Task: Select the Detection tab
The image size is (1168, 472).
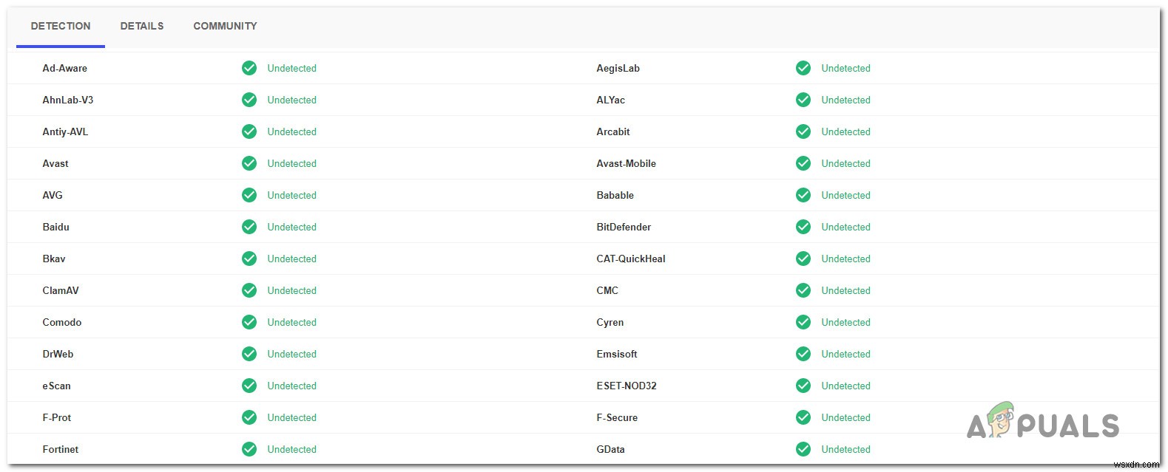Action: coord(61,26)
